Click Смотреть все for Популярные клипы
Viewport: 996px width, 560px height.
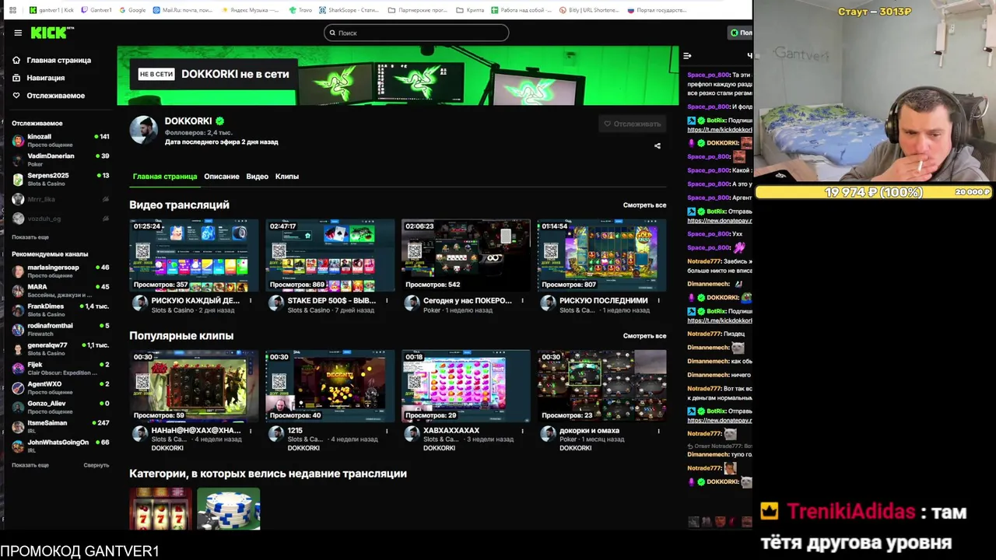click(x=644, y=336)
